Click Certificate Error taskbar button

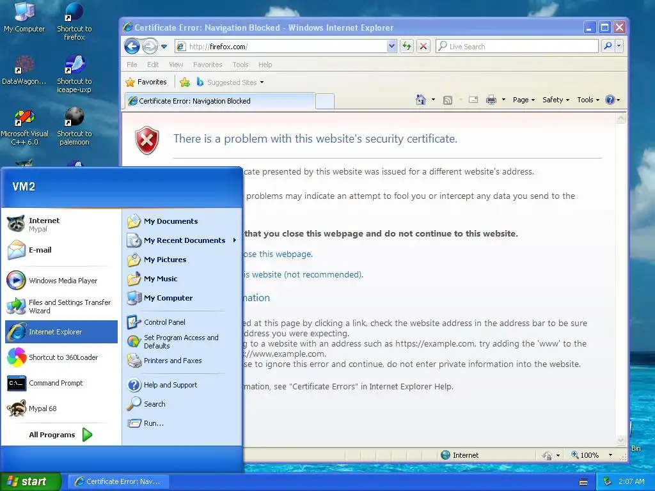point(118,481)
